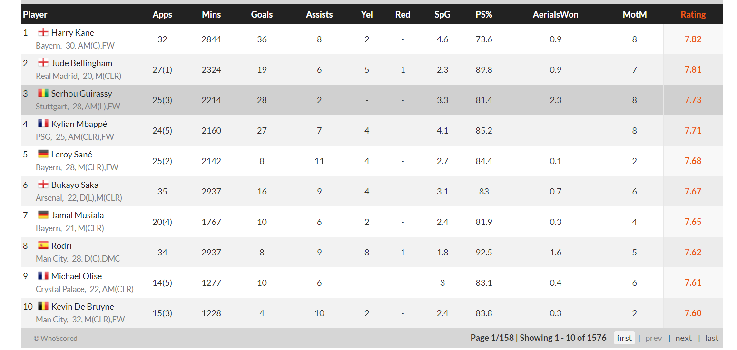Click the England flag beside Harry Kane

[x=43, y=32]
